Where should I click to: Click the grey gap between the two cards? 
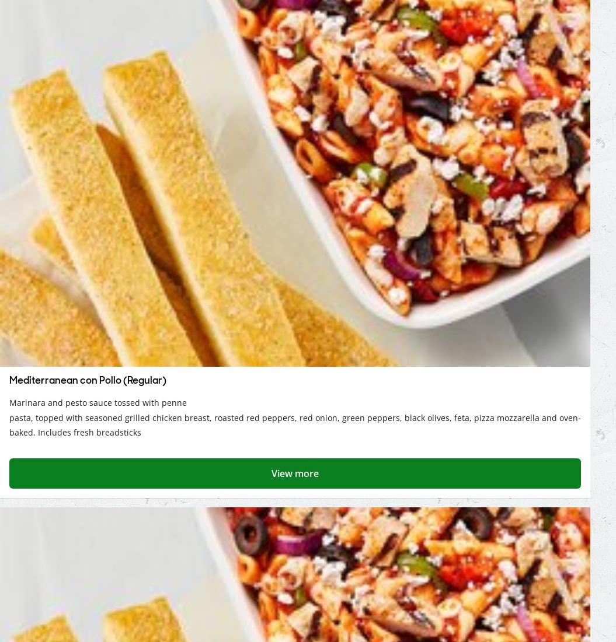295,503
